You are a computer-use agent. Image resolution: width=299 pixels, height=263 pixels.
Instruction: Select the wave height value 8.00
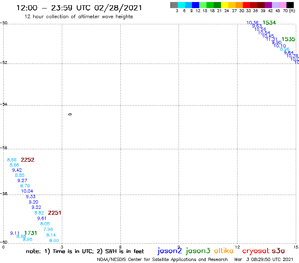[54, 240]
